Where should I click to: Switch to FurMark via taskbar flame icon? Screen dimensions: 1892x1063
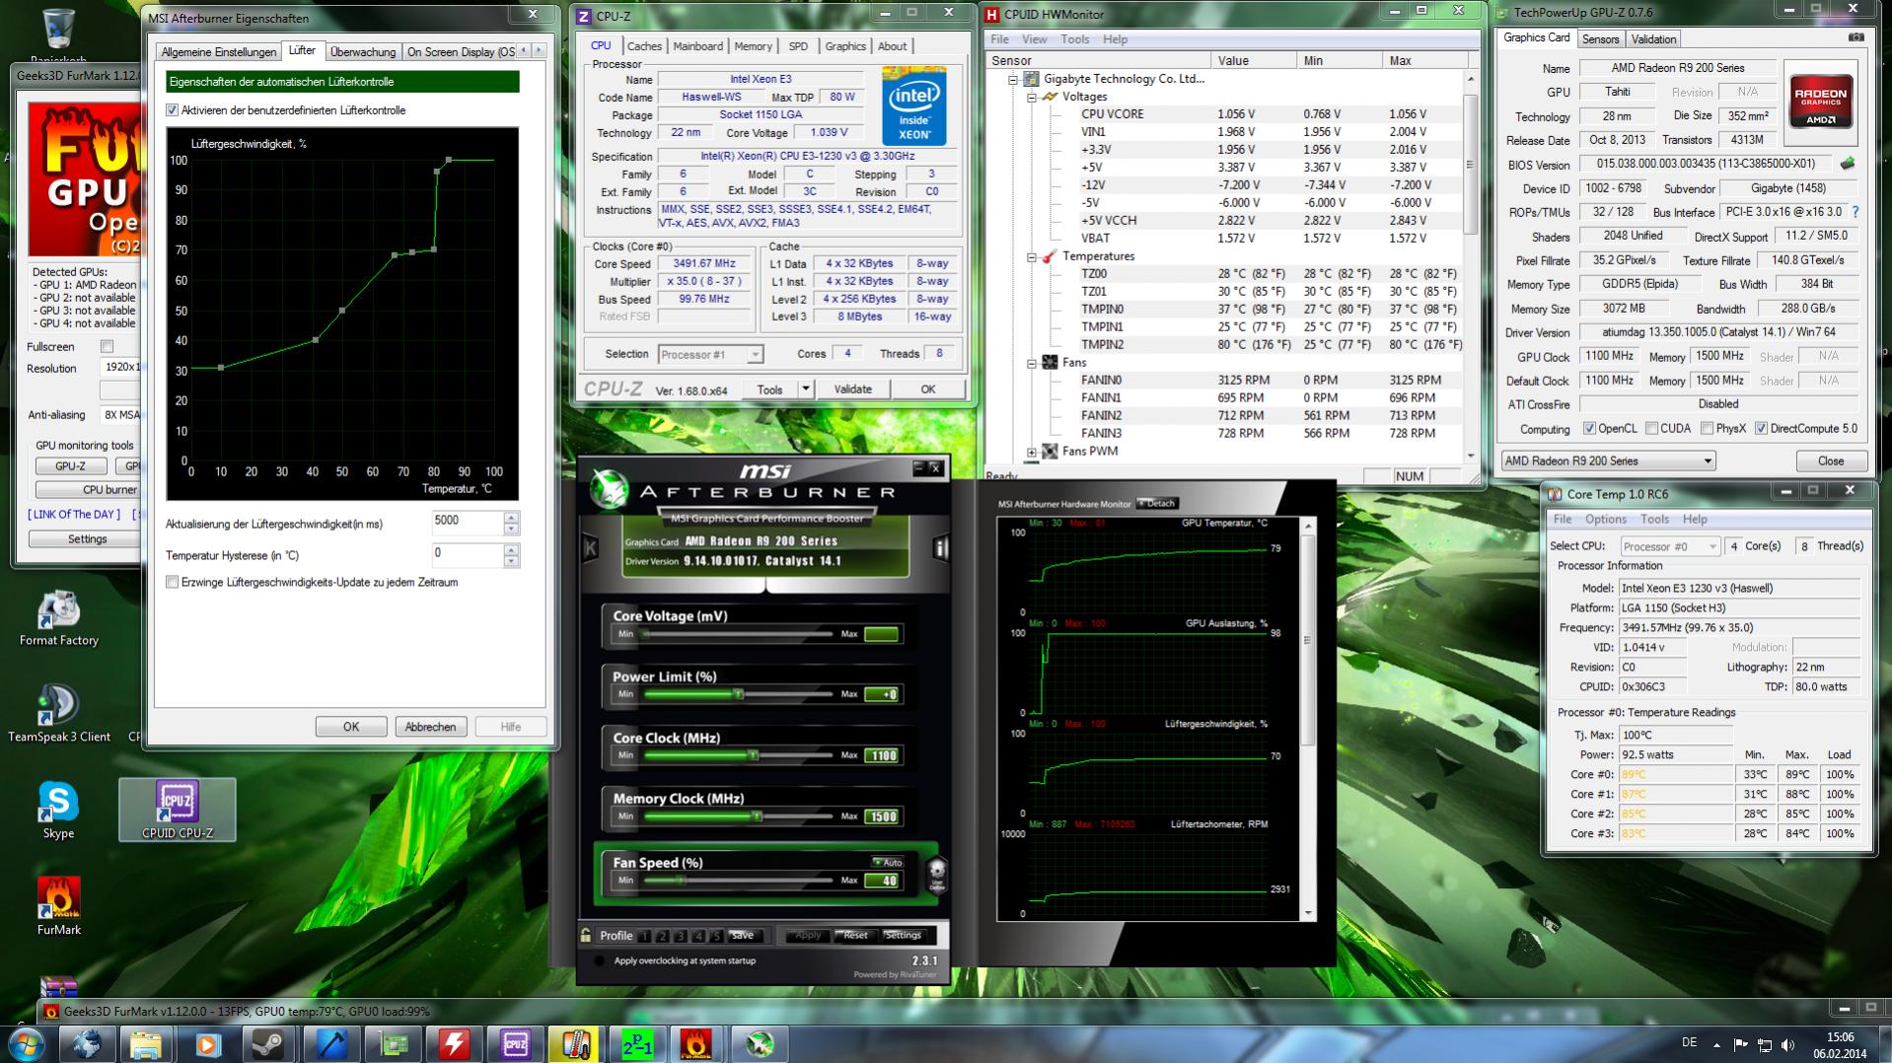[696, 1043]
